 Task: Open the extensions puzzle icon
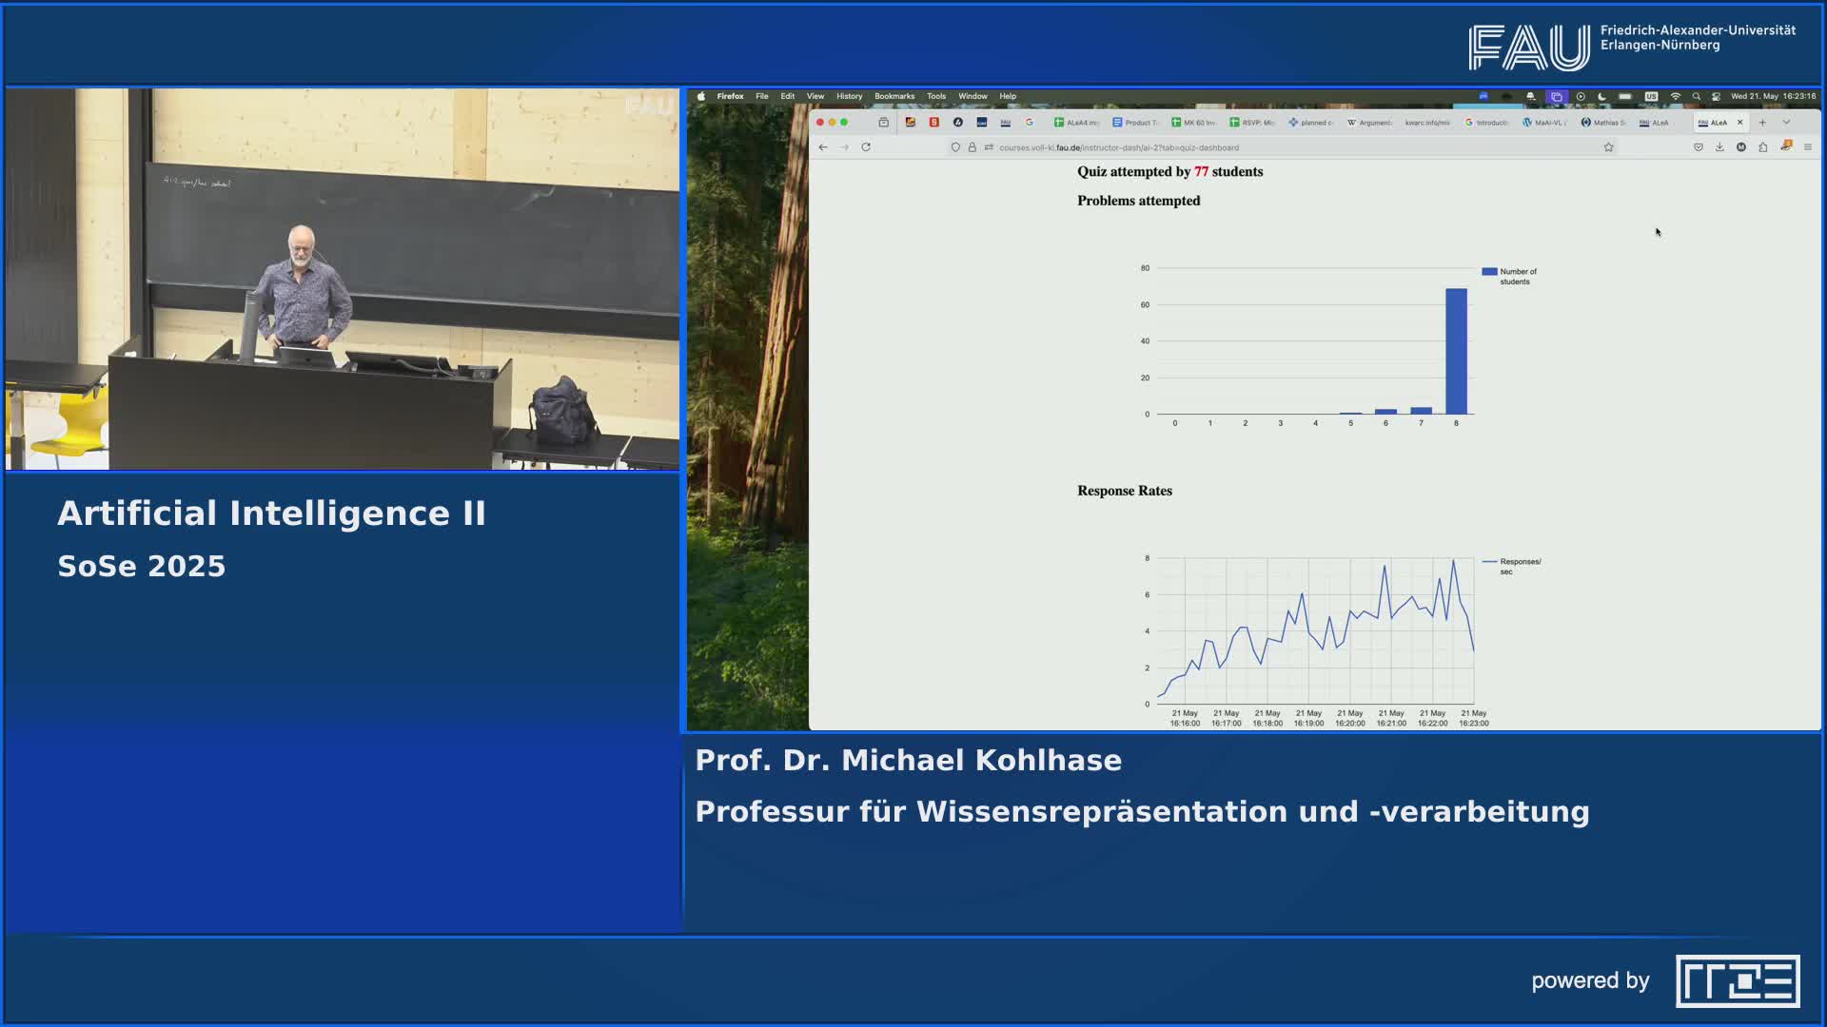click(1763, 147)
